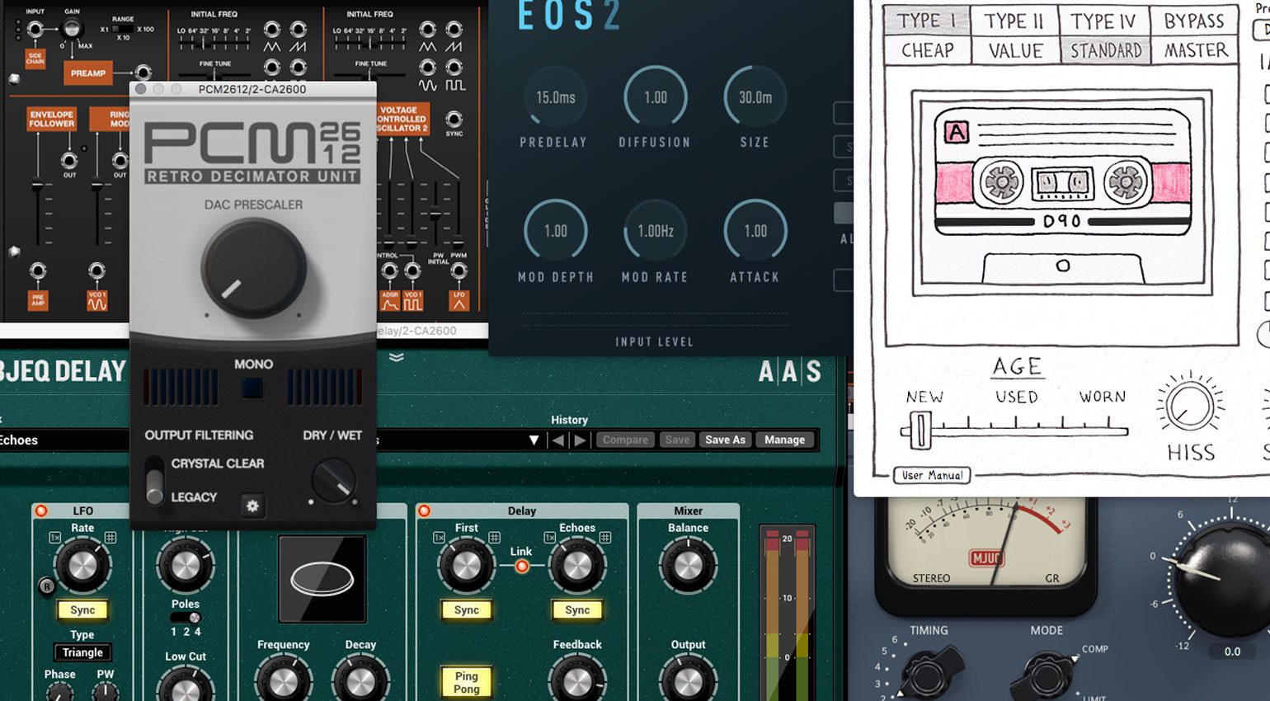Viewport: 1270px width, 701px height.
Task: Select TYPE II tape type
Action: (1014, 21)
